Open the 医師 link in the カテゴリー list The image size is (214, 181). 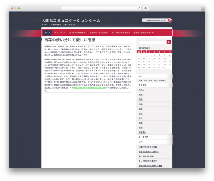140,99
